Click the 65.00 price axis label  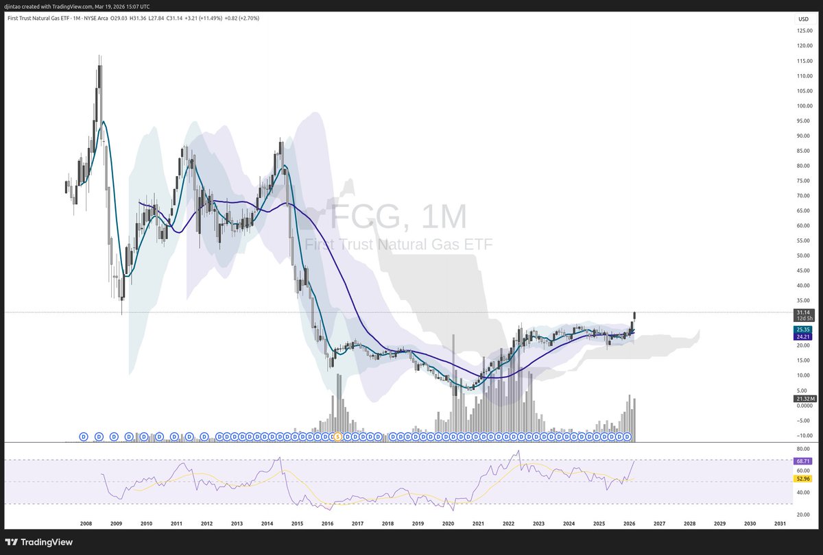point(804,210)
